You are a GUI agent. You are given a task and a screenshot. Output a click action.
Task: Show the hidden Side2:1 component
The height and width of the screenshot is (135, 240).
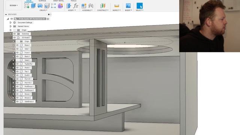17,60
